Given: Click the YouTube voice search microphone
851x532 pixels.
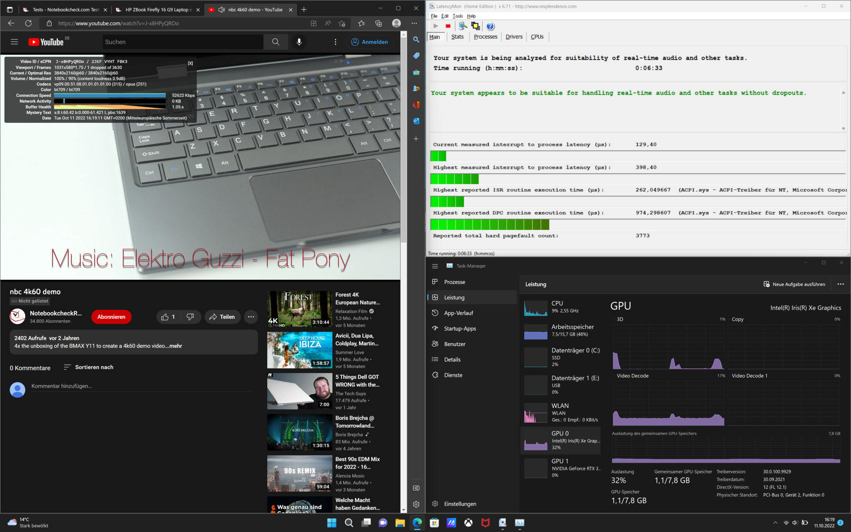Looking at the screenshot, I should click(x=299, y=42).
